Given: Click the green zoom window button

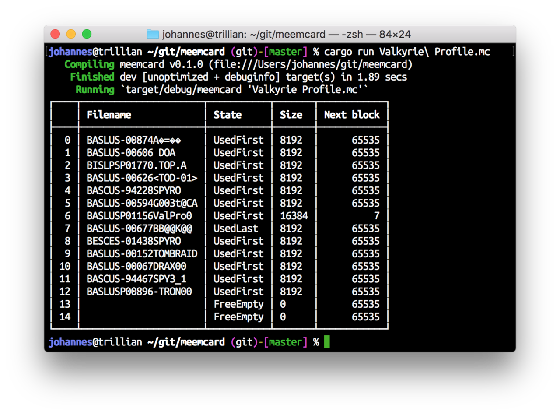Looking at the screenshot, I should [87, 34].
